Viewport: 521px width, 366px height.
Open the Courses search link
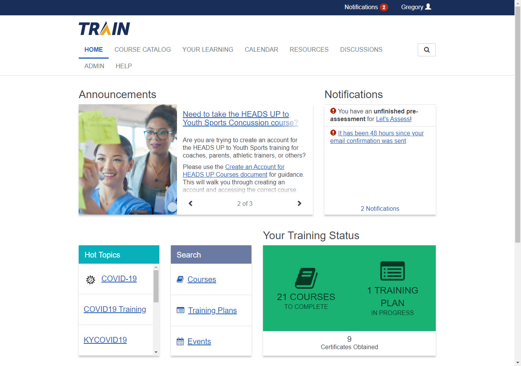(202, 279)
